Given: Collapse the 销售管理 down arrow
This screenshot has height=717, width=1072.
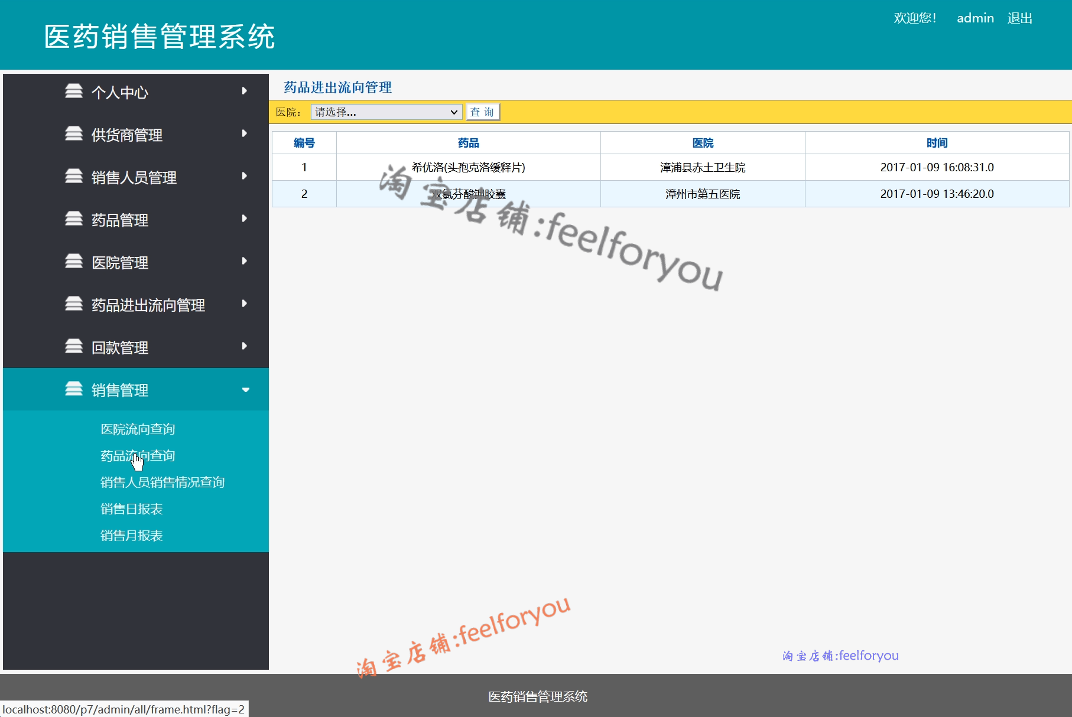Looking at the screenshot, I should point(246,390).
